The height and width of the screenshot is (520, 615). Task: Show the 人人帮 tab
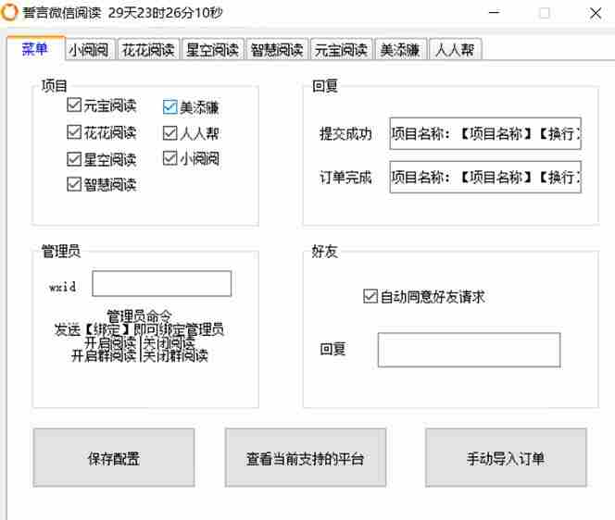(x=455, y=50)
